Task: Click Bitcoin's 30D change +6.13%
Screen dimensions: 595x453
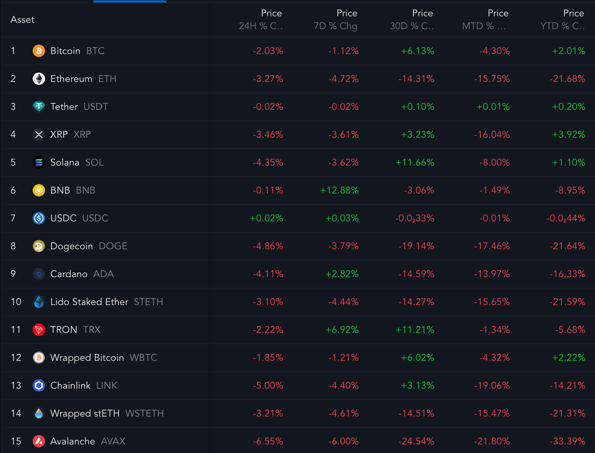Action: (417, 51)
